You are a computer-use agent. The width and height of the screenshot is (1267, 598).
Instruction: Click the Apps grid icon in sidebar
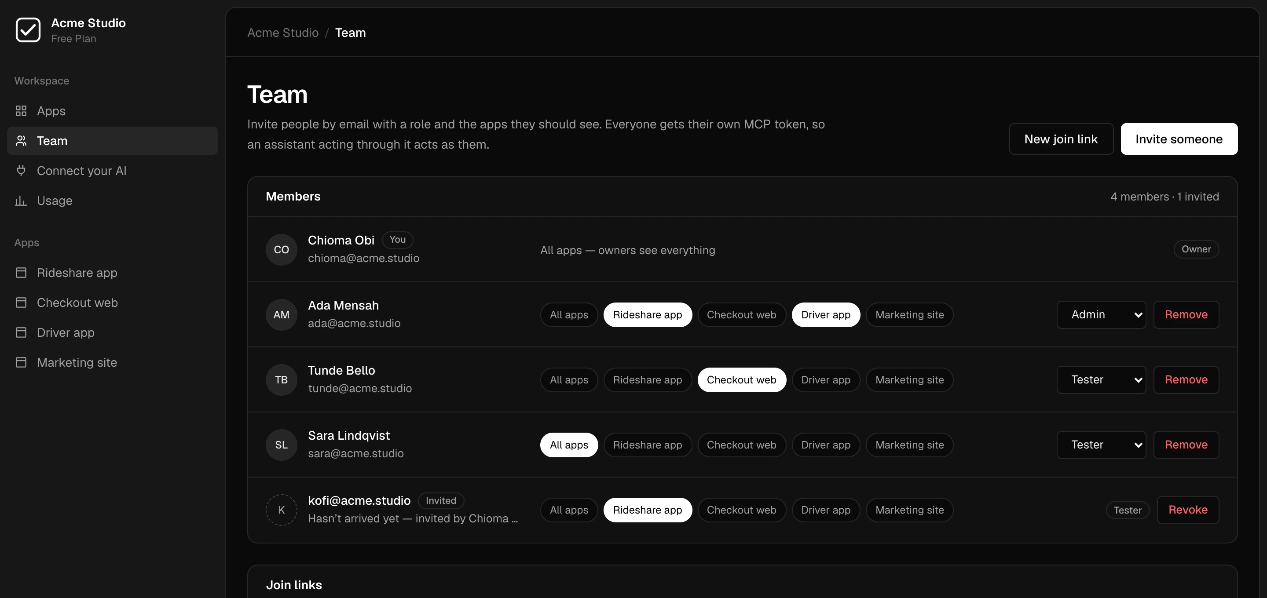21,111
